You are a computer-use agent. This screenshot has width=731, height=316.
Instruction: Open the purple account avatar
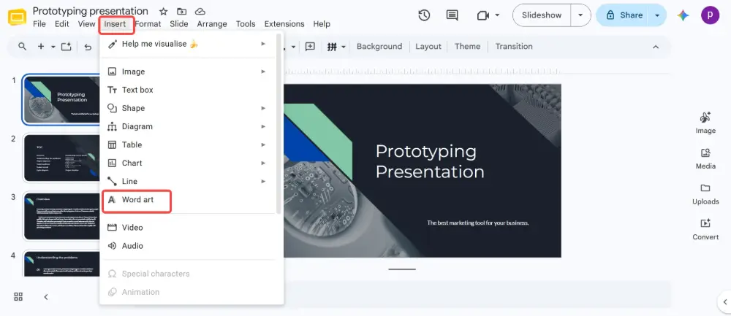(x=710, y=15)
